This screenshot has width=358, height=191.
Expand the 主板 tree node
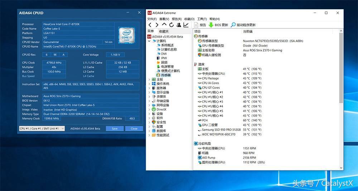pos(149,80)
